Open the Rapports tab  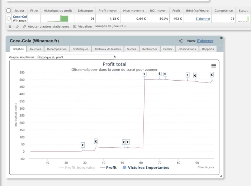click(x=208, y=49)
